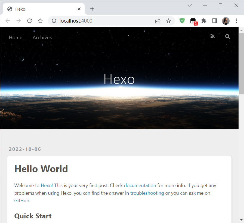Open the 2022-10-06 post date link
This screenshot has width=244, height=223.
[25, 149]
